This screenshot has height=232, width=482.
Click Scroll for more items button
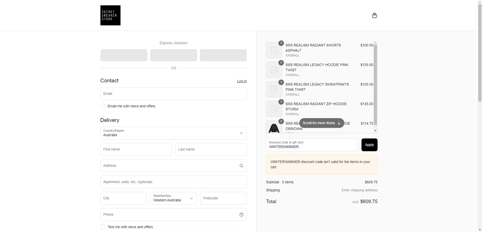coord(321,123)
